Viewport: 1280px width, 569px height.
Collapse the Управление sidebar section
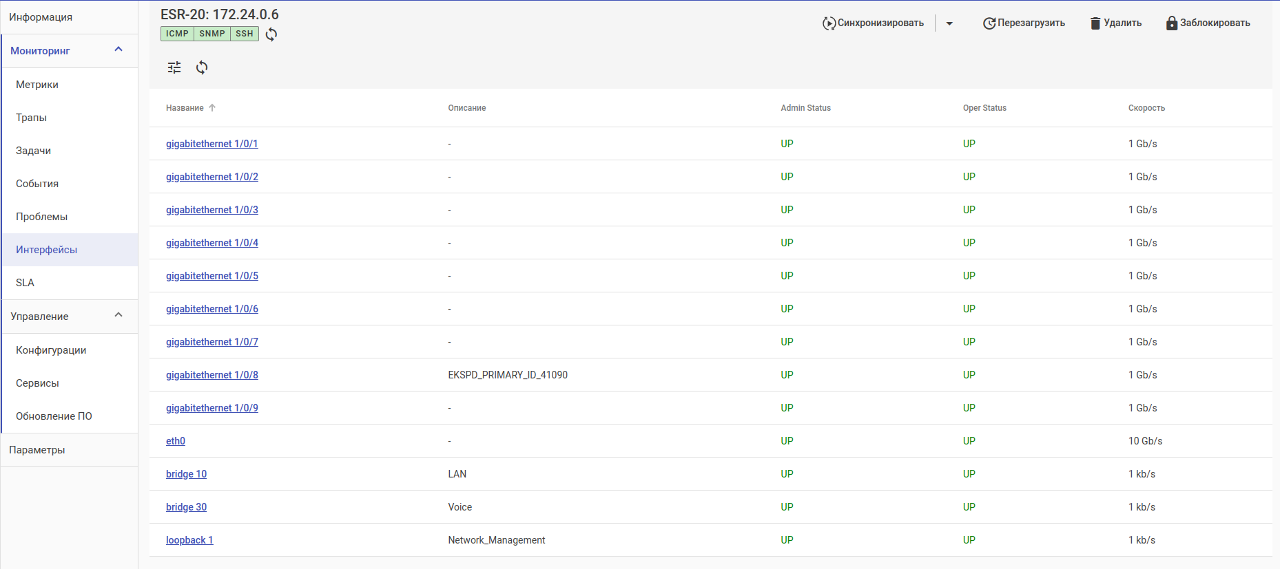118,315
